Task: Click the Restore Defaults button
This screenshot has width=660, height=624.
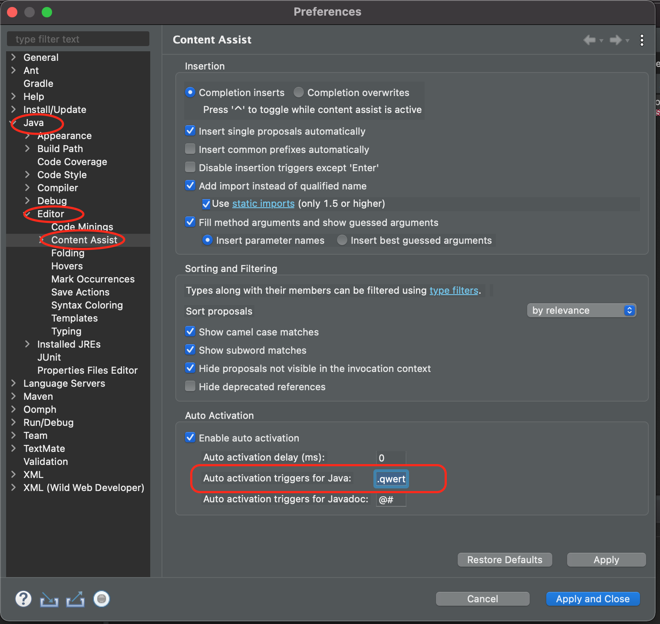Action: click(505, 560)
